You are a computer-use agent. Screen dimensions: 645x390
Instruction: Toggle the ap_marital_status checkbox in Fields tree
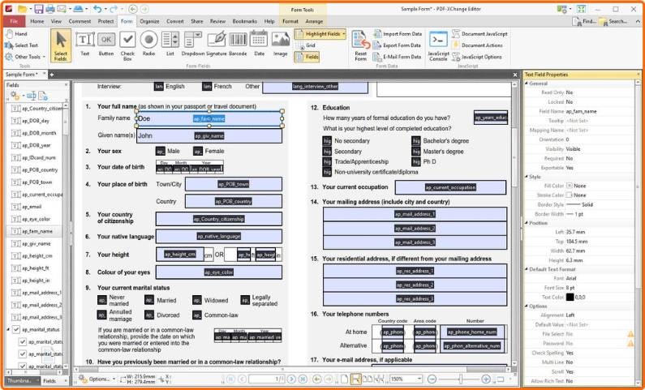(16, 329)
